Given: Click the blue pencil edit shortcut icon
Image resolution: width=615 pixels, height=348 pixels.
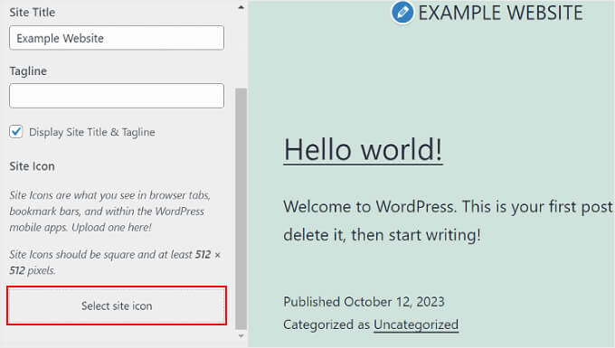Looking at the screenshot, I should (402, 12).
